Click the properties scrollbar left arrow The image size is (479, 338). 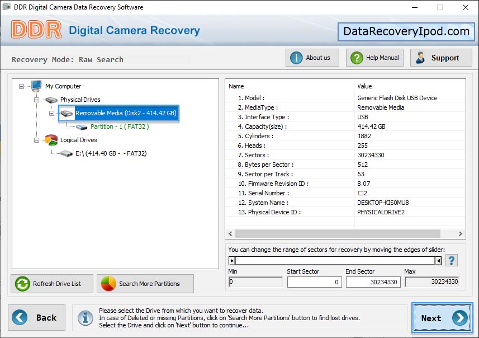(230, 234)
